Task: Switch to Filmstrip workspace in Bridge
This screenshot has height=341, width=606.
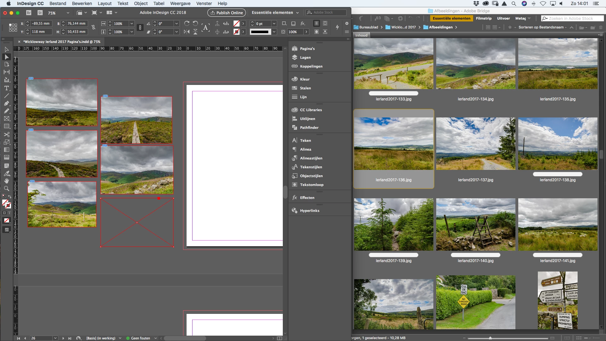Action: coord(484,18)
